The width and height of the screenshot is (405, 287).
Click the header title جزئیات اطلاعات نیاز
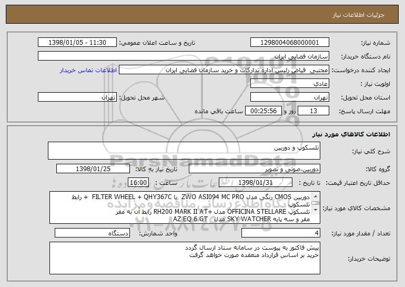click(358, 15)
